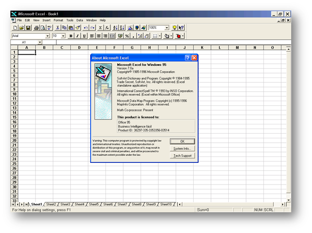Click the Cut scissors icon
Screen dimensions: 312x233
click(x=57, y=28)
